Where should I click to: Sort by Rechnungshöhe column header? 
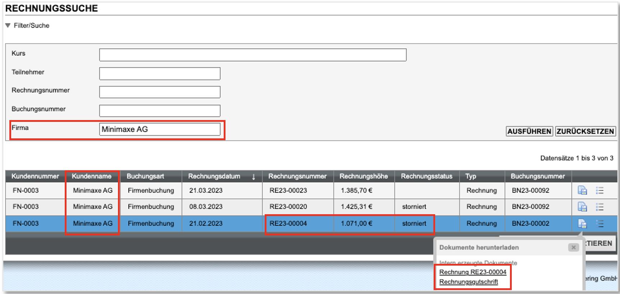[363, 176]
